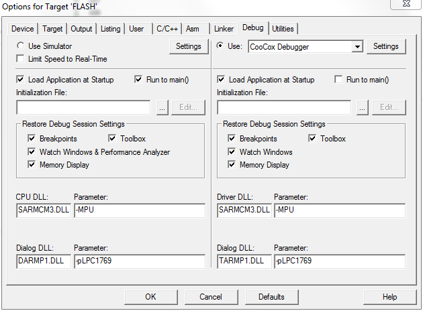Click simulator Initialization File field
Screen dimensions: 423x311
click(83, 107)
